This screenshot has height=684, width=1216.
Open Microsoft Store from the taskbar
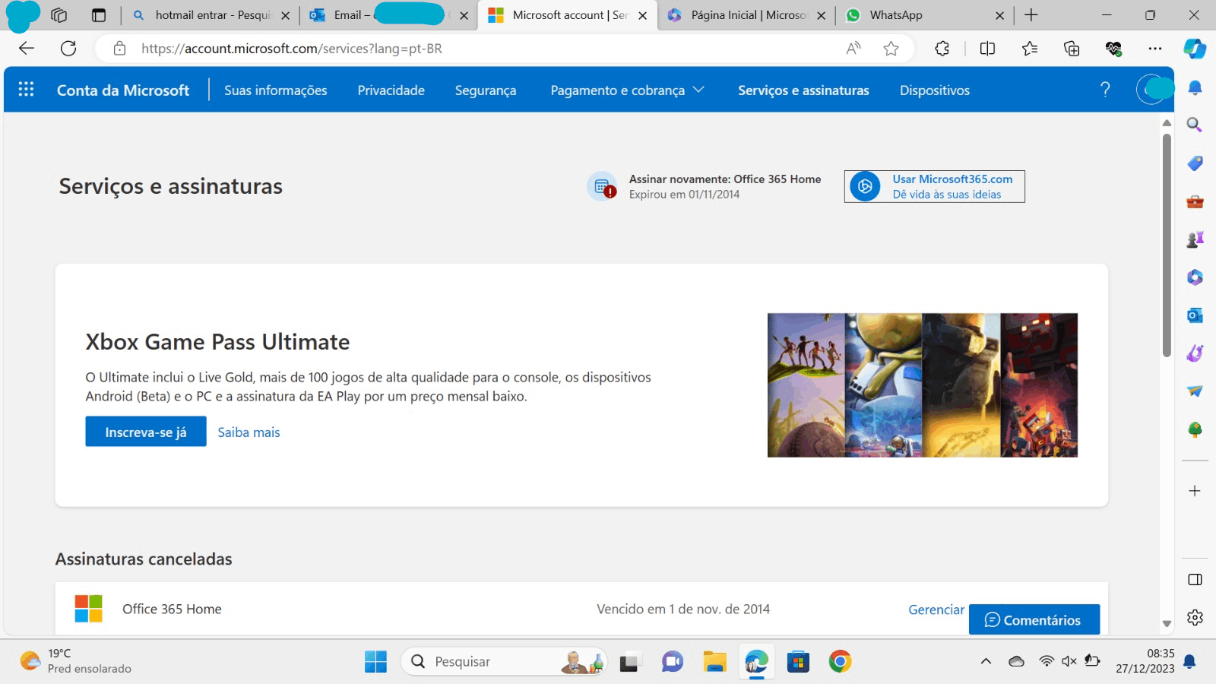798,661
